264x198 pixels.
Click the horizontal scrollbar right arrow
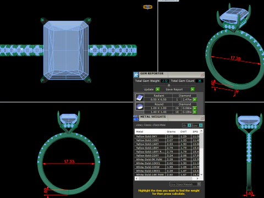click(x=197, y=178)
